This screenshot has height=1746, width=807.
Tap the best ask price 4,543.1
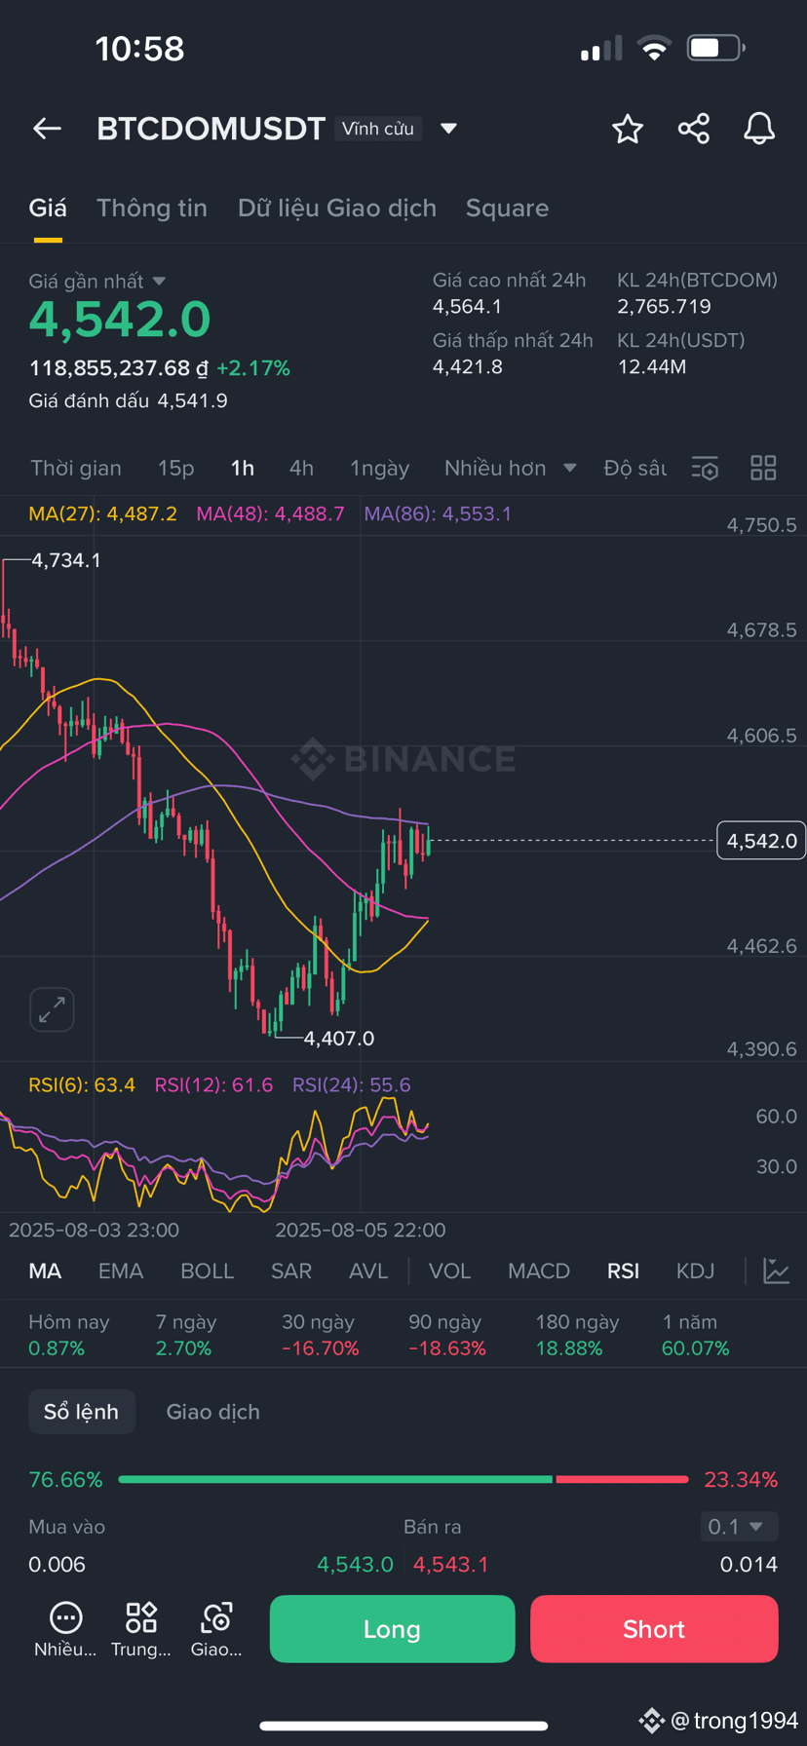(451, 1565)
